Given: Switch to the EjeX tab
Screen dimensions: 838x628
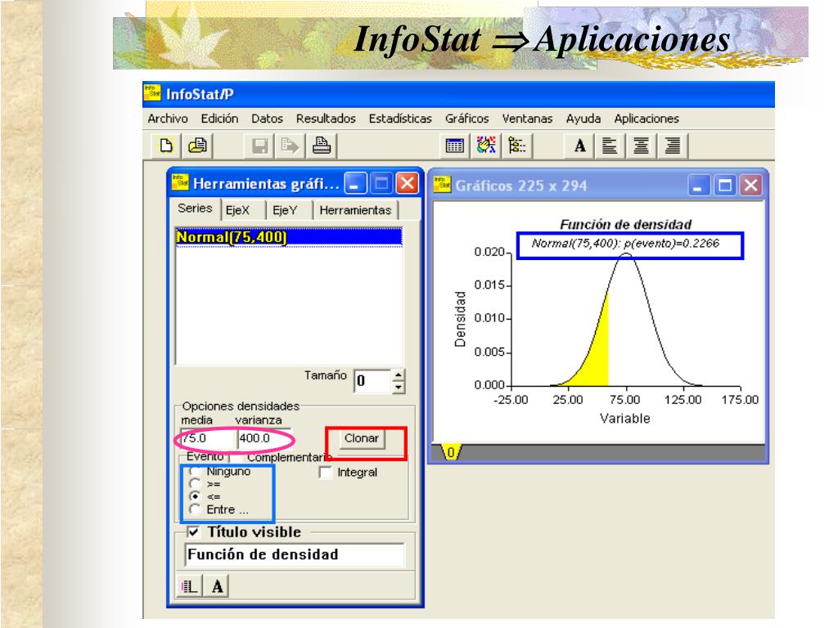Looking at the screenshot, I should [238, 210].
